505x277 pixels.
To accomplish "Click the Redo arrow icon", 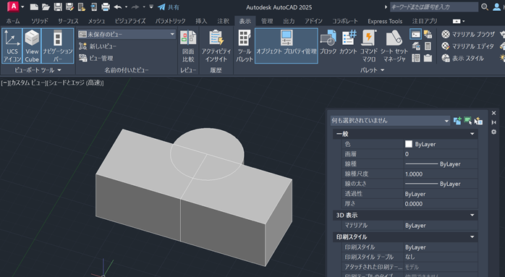I will tap(135, 7).
